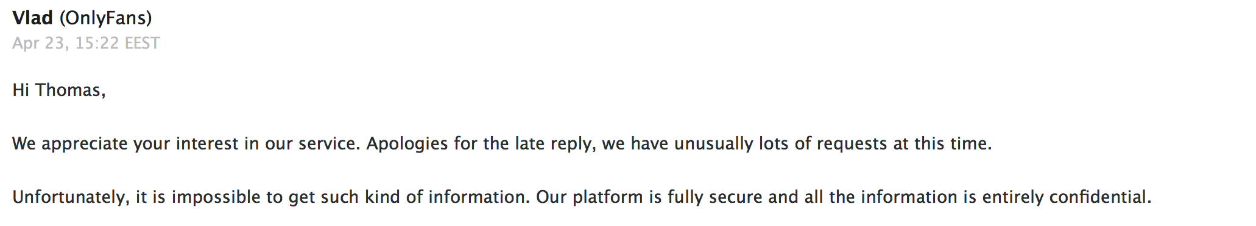Click the word Apologies
1256x226 pixels.
point(407,145)
